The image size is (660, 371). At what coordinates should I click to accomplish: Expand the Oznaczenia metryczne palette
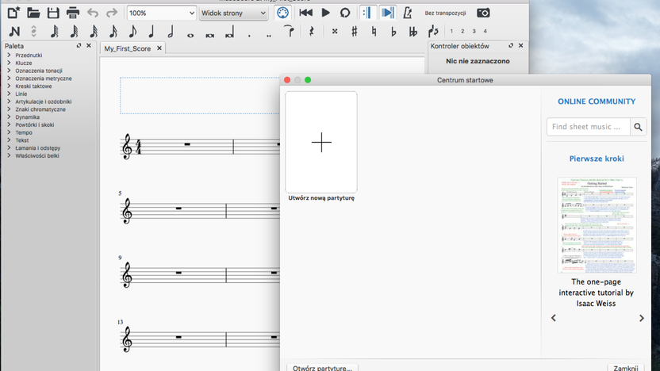click(9, 78)
